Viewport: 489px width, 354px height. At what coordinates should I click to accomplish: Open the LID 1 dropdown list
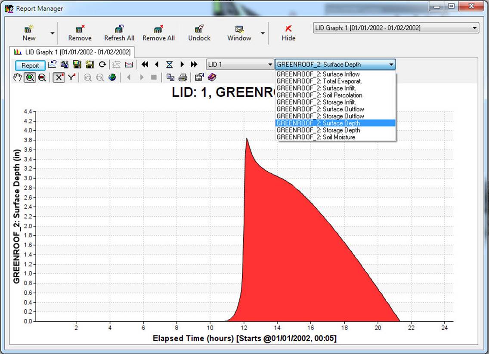(270, 64)
